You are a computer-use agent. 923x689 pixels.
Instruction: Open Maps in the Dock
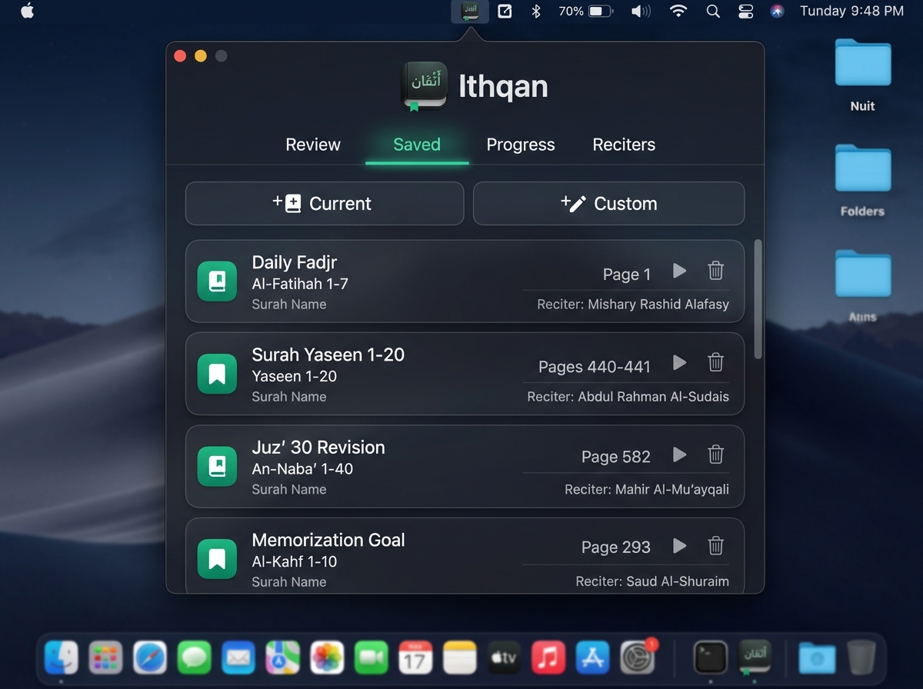pyautogui.click(x=283, y=658)
